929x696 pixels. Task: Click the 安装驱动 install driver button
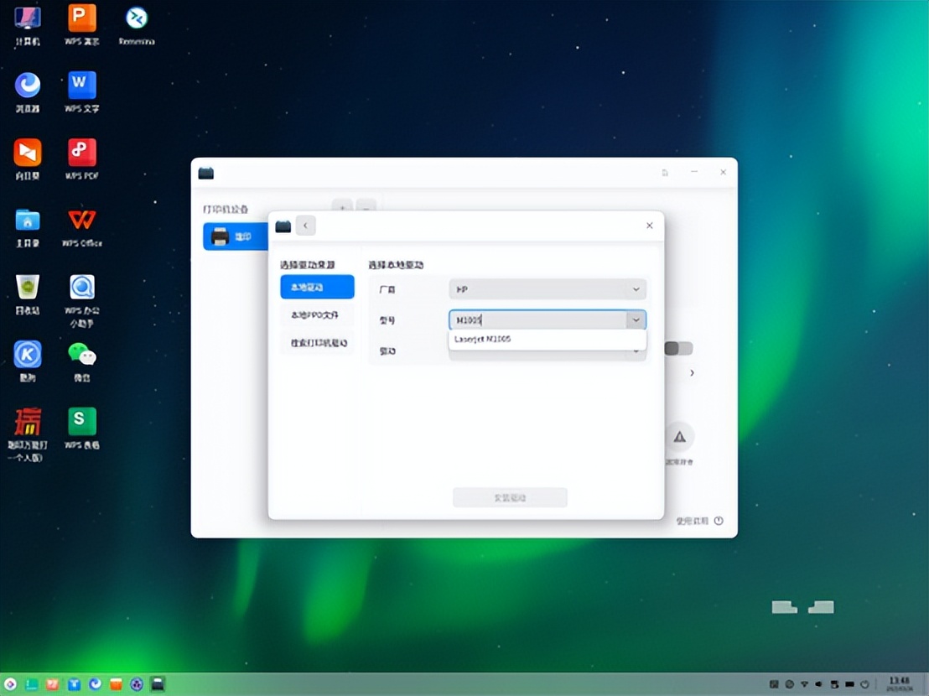pyautogui.click(x=510, y=497)
